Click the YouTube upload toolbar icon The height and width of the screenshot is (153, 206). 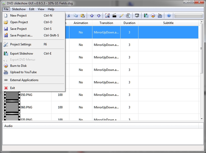click(x=160, y=16)
